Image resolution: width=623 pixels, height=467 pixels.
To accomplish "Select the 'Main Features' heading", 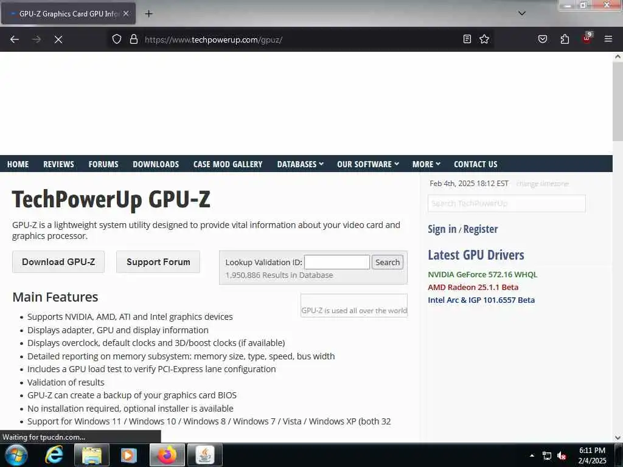I will click(55, 297).
